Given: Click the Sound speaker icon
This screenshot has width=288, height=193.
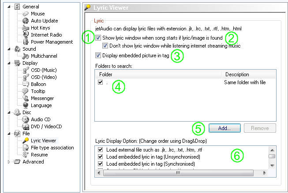Looking at the screenshot, I should (x=17, y=49).
